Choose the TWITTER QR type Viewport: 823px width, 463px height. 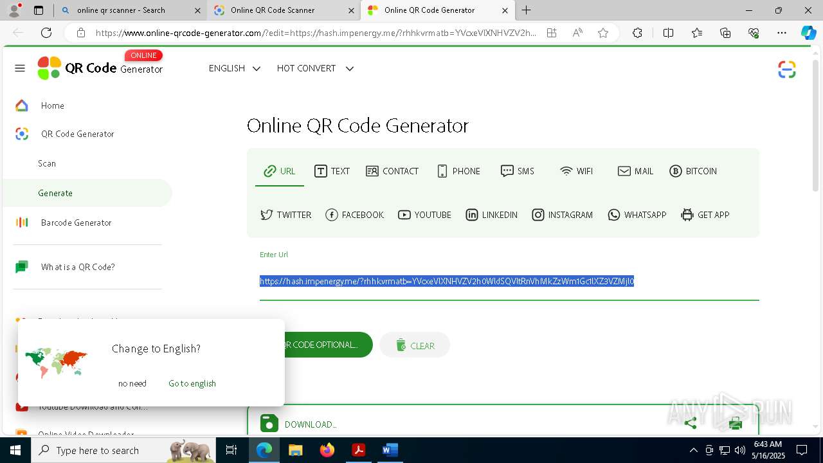tap(285, 215)
